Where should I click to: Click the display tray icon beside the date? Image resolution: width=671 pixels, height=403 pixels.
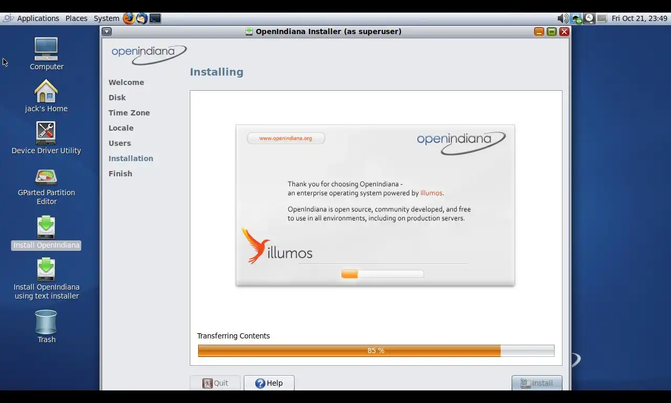pos(602,18)
